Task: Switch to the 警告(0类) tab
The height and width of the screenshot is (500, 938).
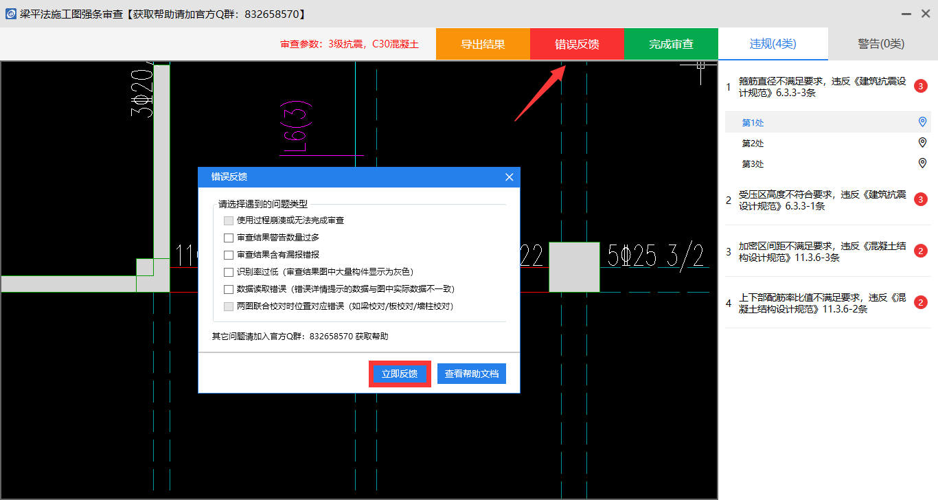Action: click(881, 44)
